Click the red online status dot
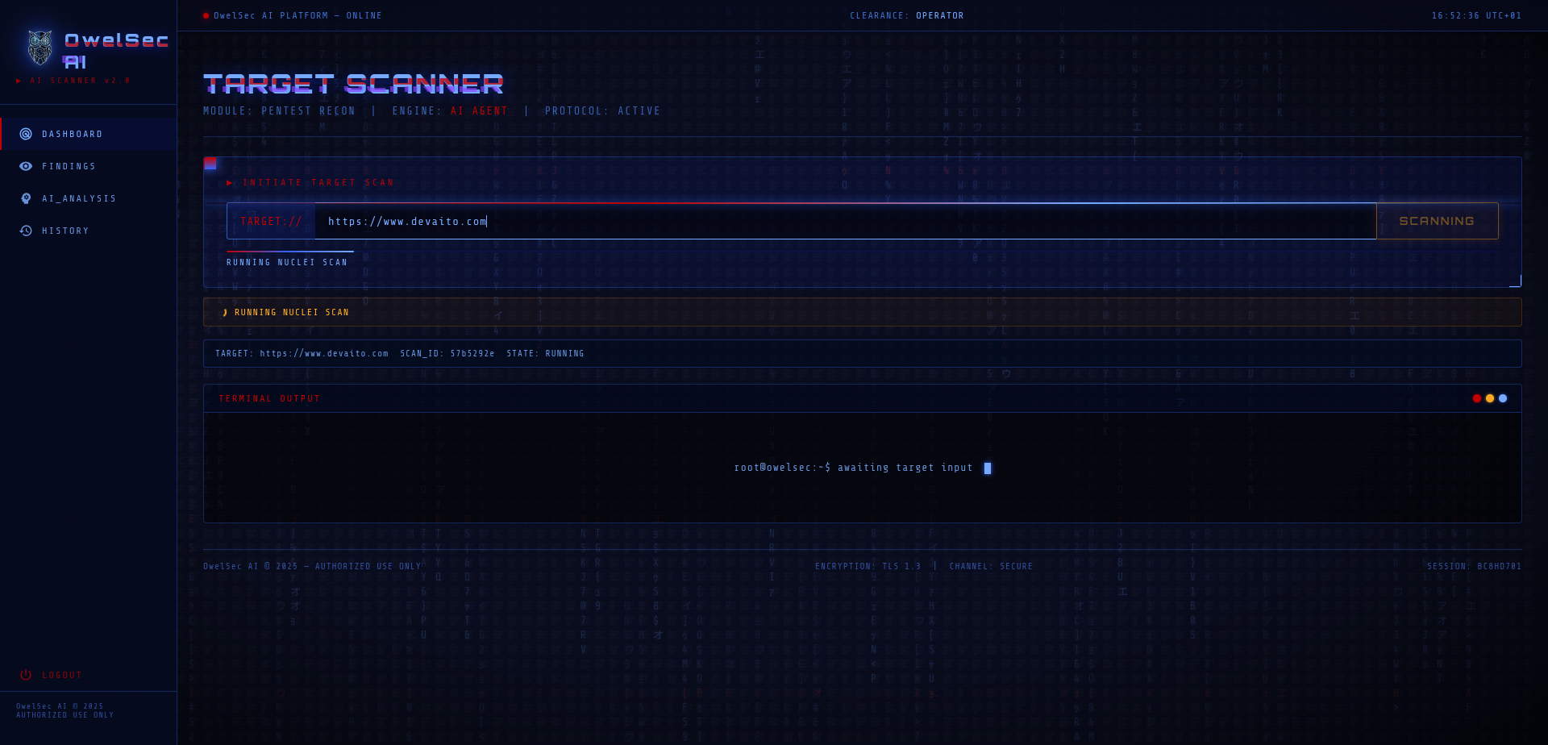The height and width of the screenshot is (745, 1548). [x=206, y=15]
